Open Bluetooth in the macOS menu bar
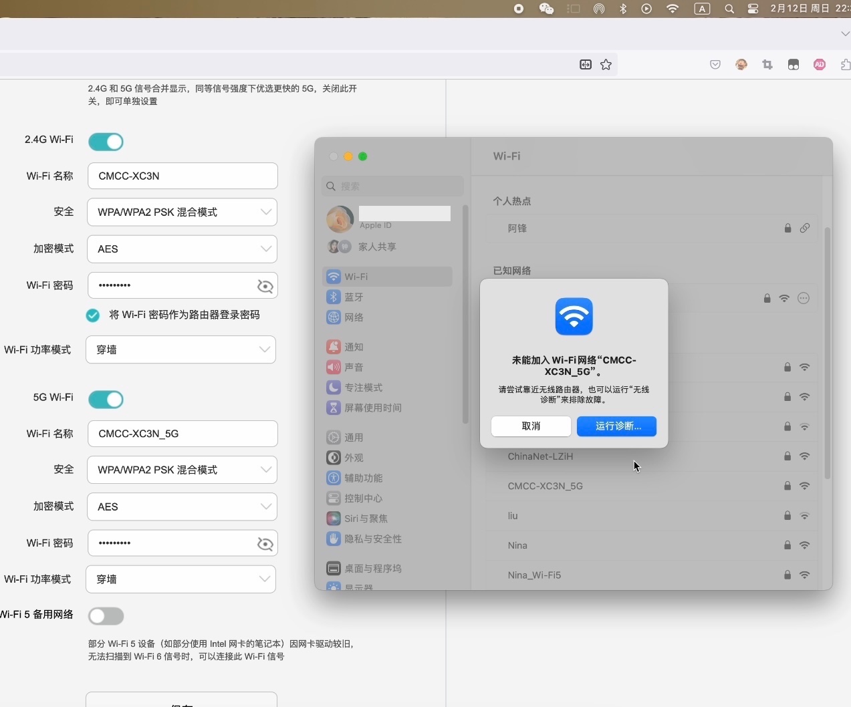The height and width of the screenshot is (707, 851). 623,9
